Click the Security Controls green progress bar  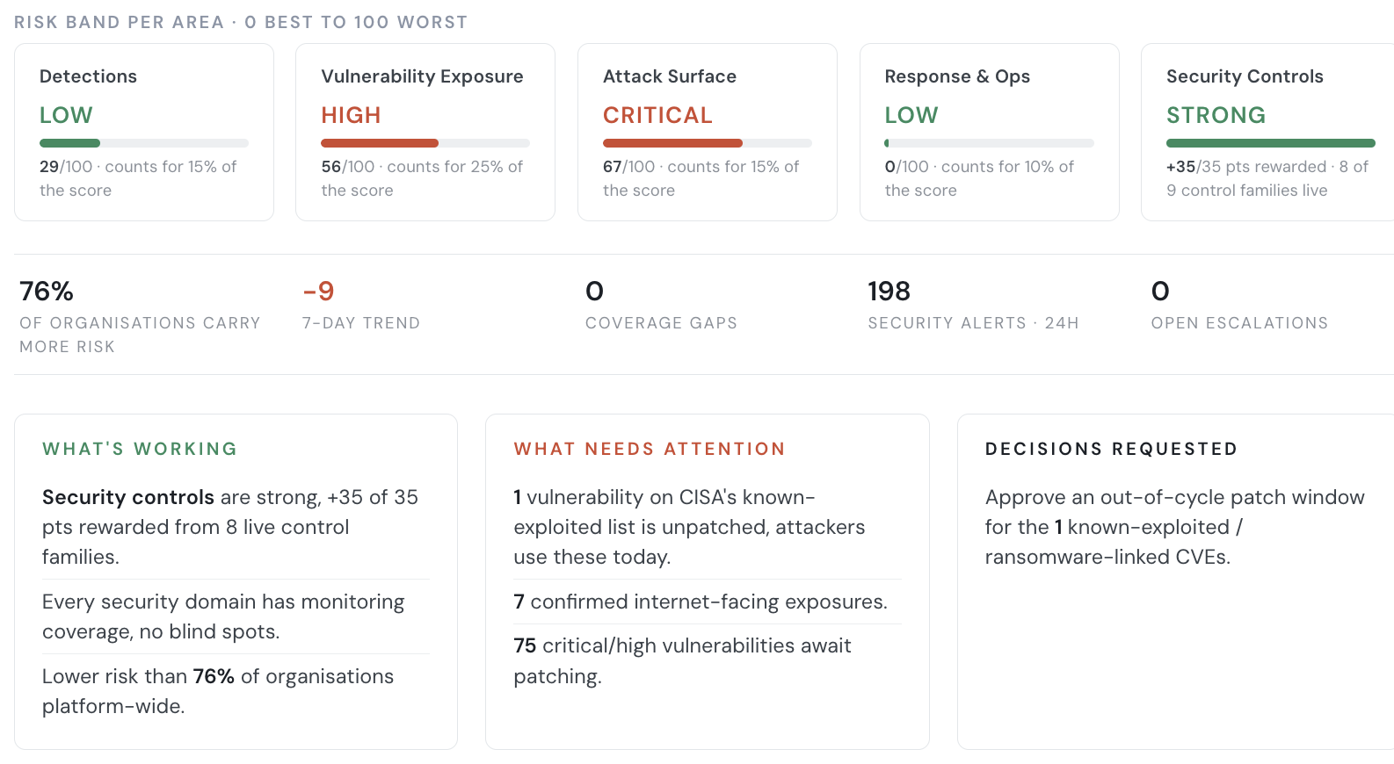(x=1271, y=143)
